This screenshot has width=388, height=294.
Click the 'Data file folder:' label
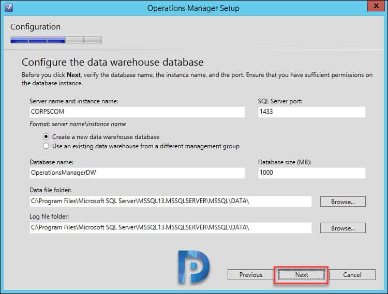[x=51, y=190]
